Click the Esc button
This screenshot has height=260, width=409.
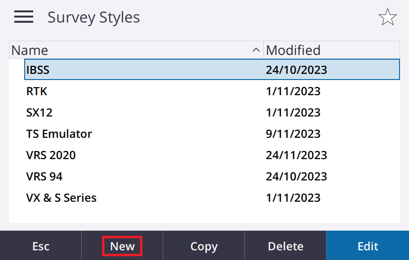41,245
